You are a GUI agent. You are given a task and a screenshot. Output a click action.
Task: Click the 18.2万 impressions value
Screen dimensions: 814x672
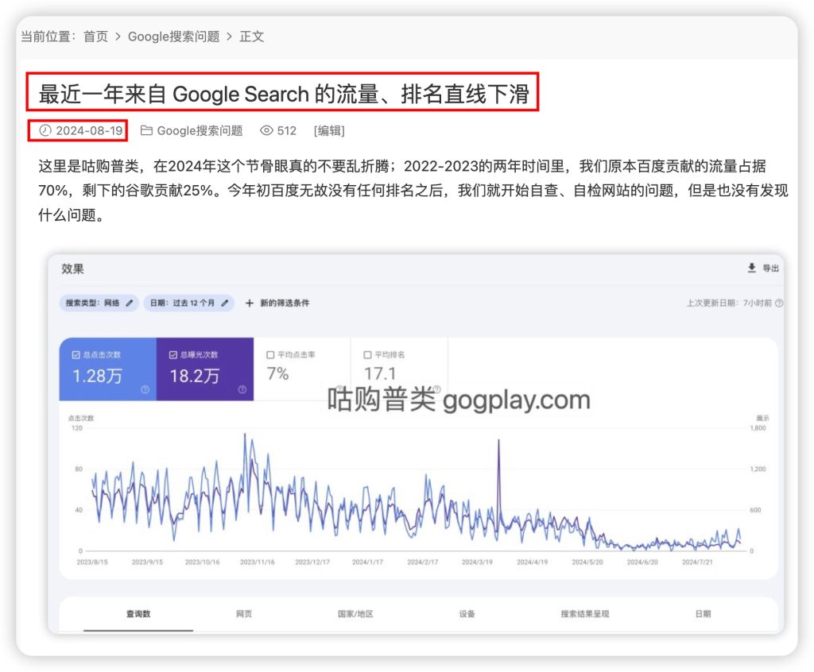tap(195, 376)
